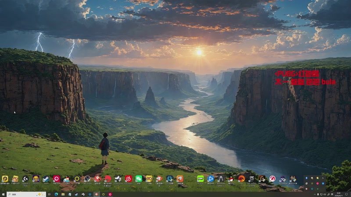Open the green WeChat desktop shortcut
This screenshot has height=197, width=351.
[139, 179]
